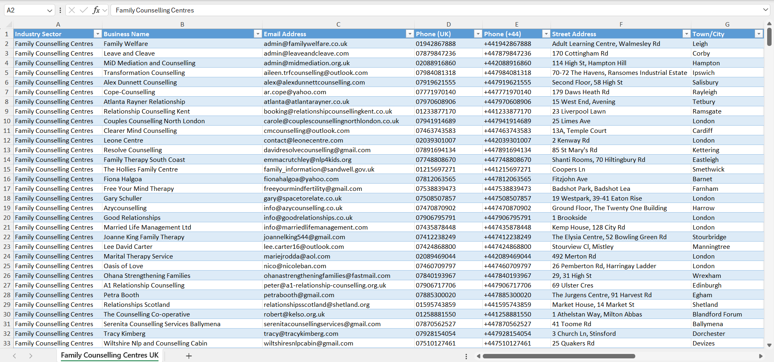Image resolution: width=774 pixels, height=362 pixels.
Task: Open the Insert Function fx icon
Action: coord(96,10)
